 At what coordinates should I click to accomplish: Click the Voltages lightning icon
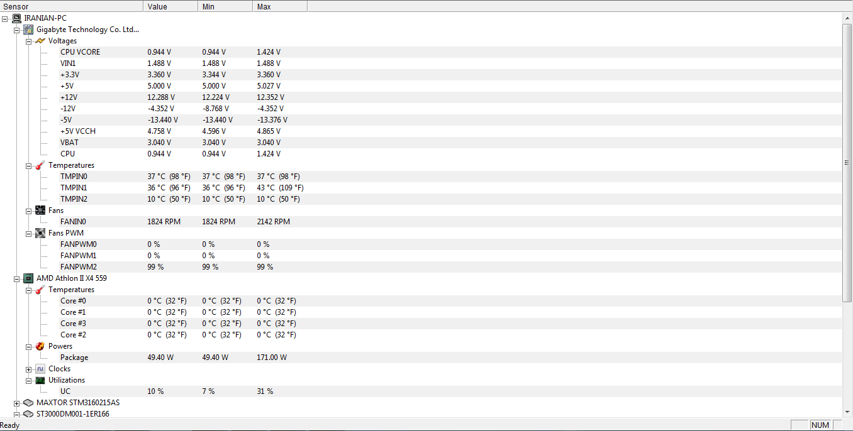click(40, 41)
